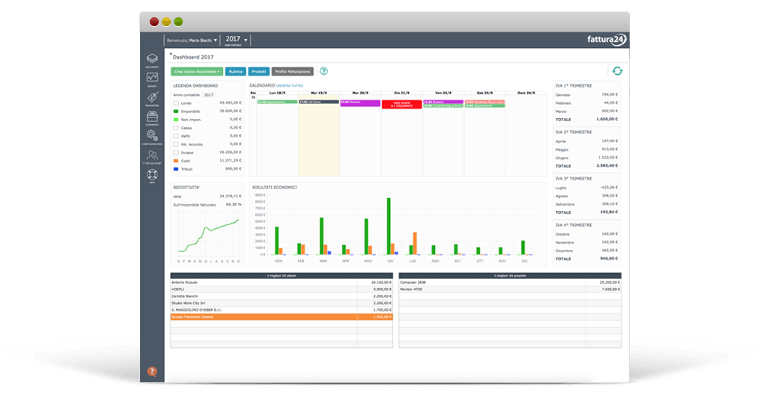The width and height of the screenshot is (760, 404).
Task: Open the Documenti section in sidebar
Action: 152,60
